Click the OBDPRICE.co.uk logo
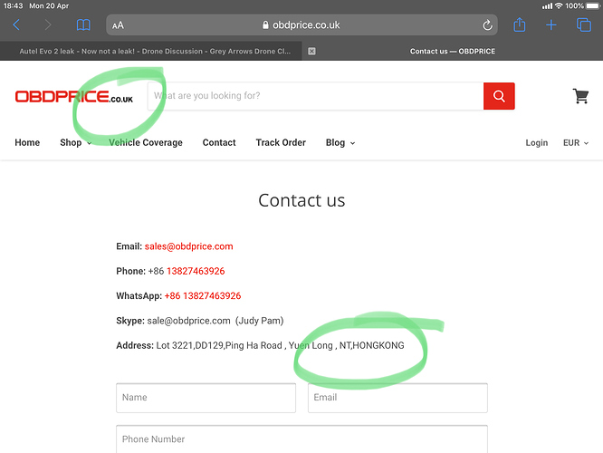 coord(74,97)
